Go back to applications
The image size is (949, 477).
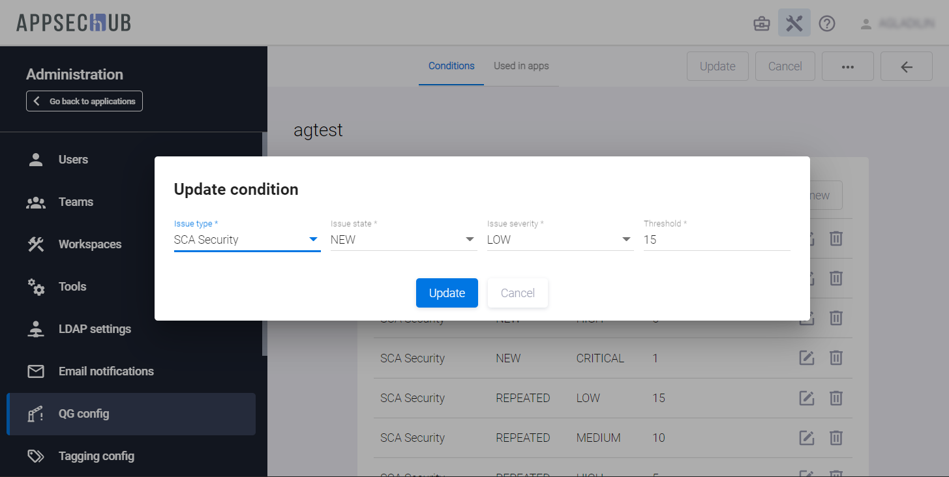tap(84, 101)
